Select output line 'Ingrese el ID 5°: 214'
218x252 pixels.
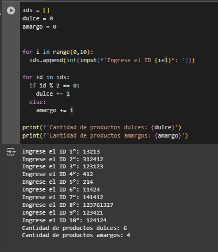58,182
